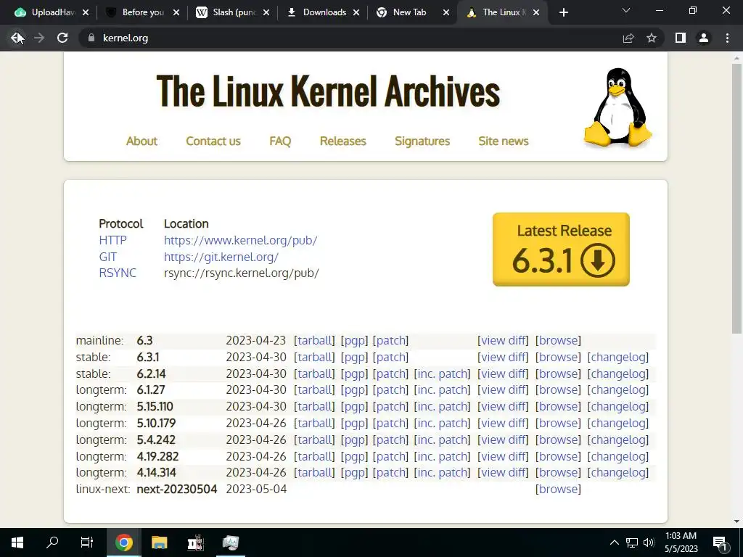Open Task View on taskbar
Viewport: 743px width, 557px height.
[87, 542]
